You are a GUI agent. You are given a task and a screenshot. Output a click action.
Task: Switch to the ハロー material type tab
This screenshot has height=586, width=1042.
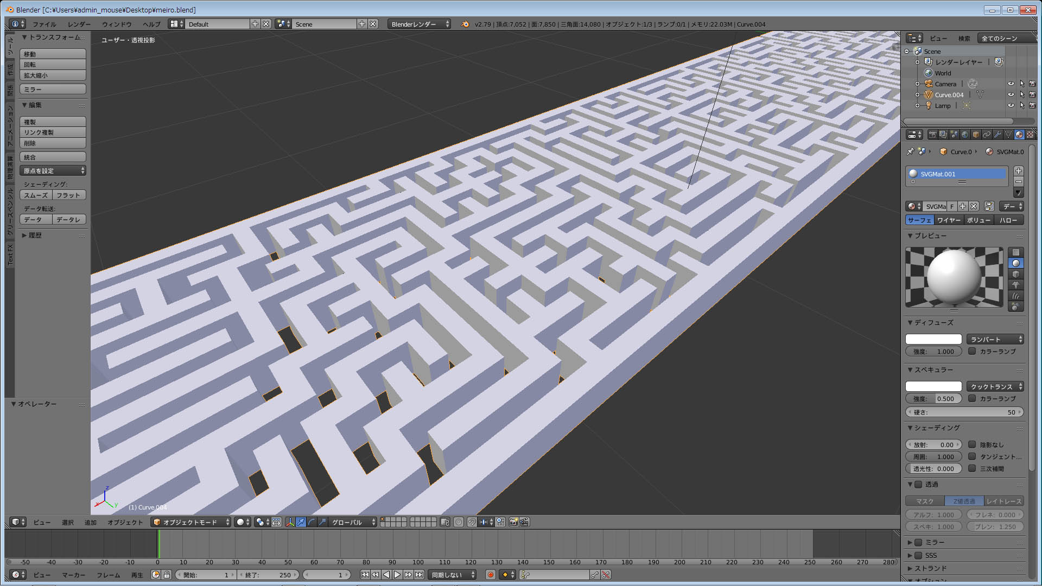[x=1008, y=220]
